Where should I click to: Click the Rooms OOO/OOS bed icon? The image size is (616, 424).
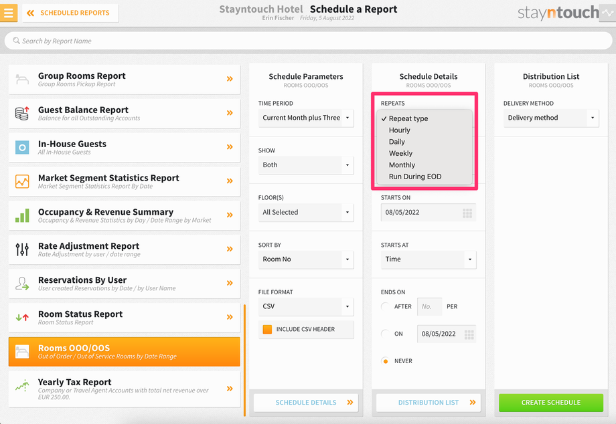tap(22, 351)
